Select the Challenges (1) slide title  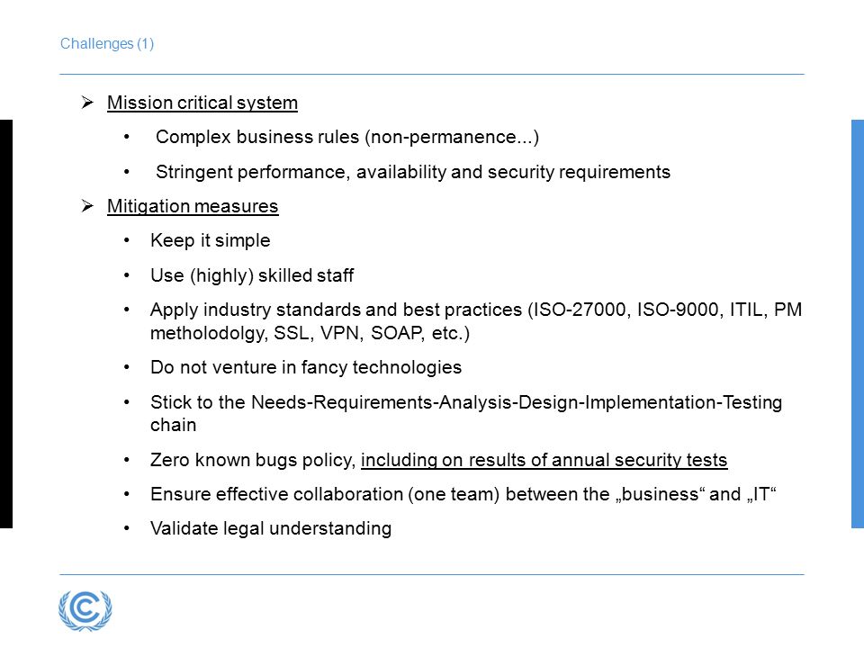point(107,43)
